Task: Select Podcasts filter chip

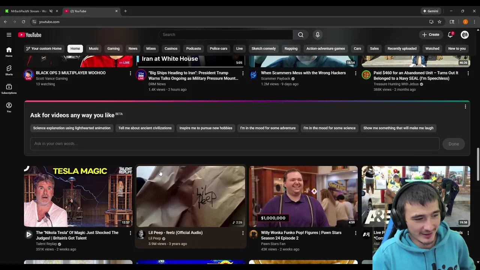Action: coord(193,48)
